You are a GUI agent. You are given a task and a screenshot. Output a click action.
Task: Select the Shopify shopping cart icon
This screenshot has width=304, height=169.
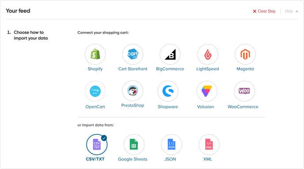(x=95, y=54)
